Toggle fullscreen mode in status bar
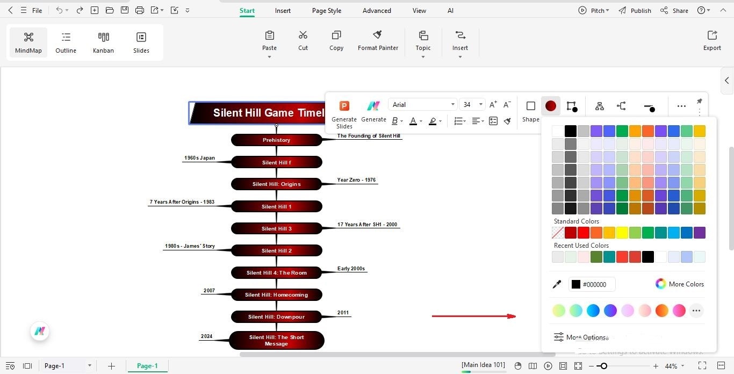Image resolution: width=734 pixels, height=374 pixels. (702, 366)
